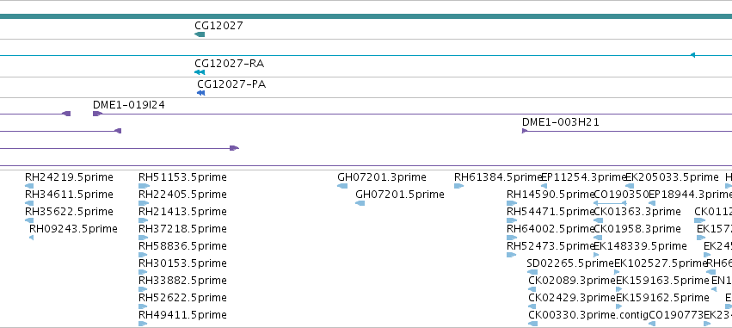
Task: Click the EK148339.5prime label text
Action: point(640,246)
